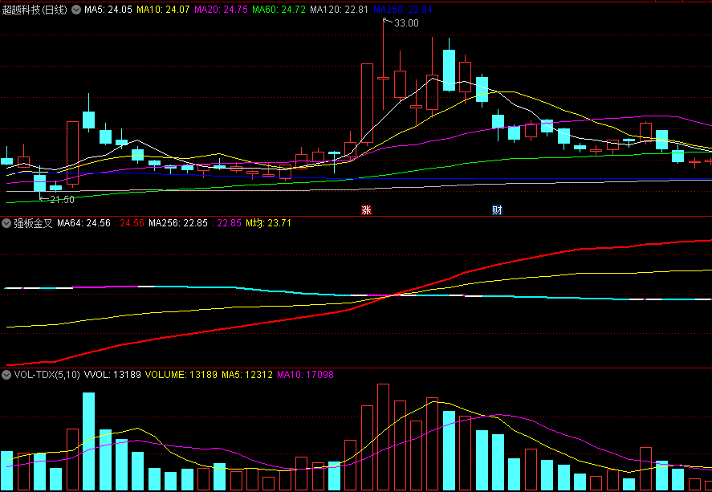Click the yellow MA10: 24.07 label
The image size is (712, 492).
163,10
